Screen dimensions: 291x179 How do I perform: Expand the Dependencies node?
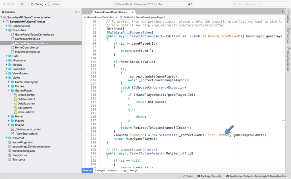click(6, 26)
